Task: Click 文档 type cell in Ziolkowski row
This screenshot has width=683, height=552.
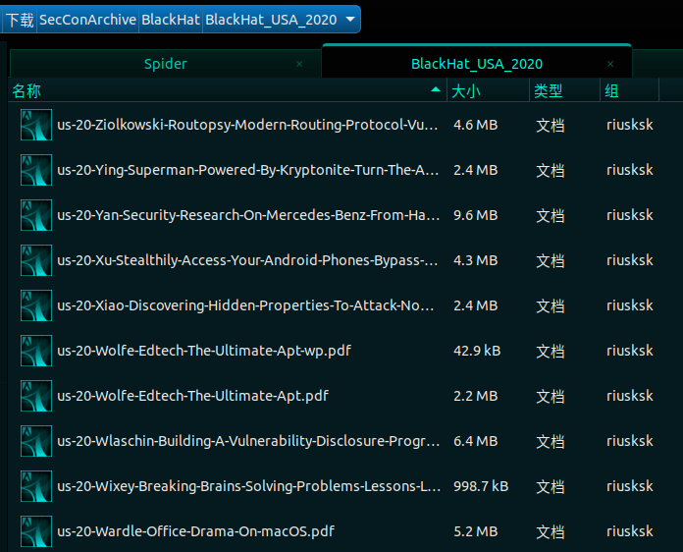Action: point(551,126)
